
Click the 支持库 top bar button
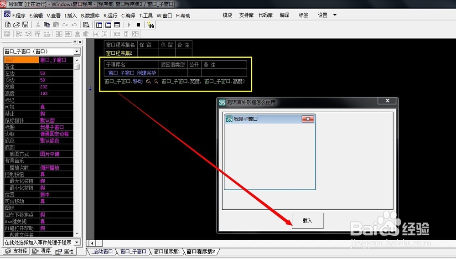coord(246,15)
